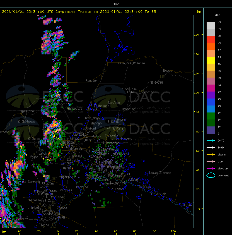
Task: Click the 'L_PAZ' map label
Action: point(188,205)
